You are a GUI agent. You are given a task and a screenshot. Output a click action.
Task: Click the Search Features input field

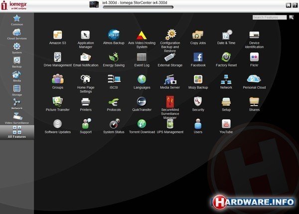point(270,17)
